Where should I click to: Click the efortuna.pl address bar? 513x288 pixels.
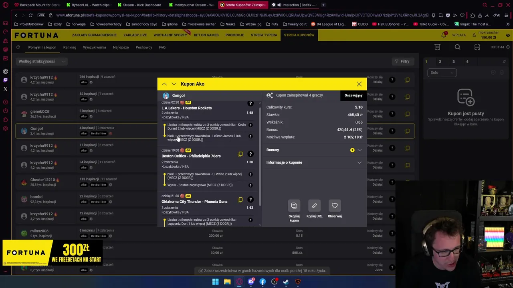(242, 15)
